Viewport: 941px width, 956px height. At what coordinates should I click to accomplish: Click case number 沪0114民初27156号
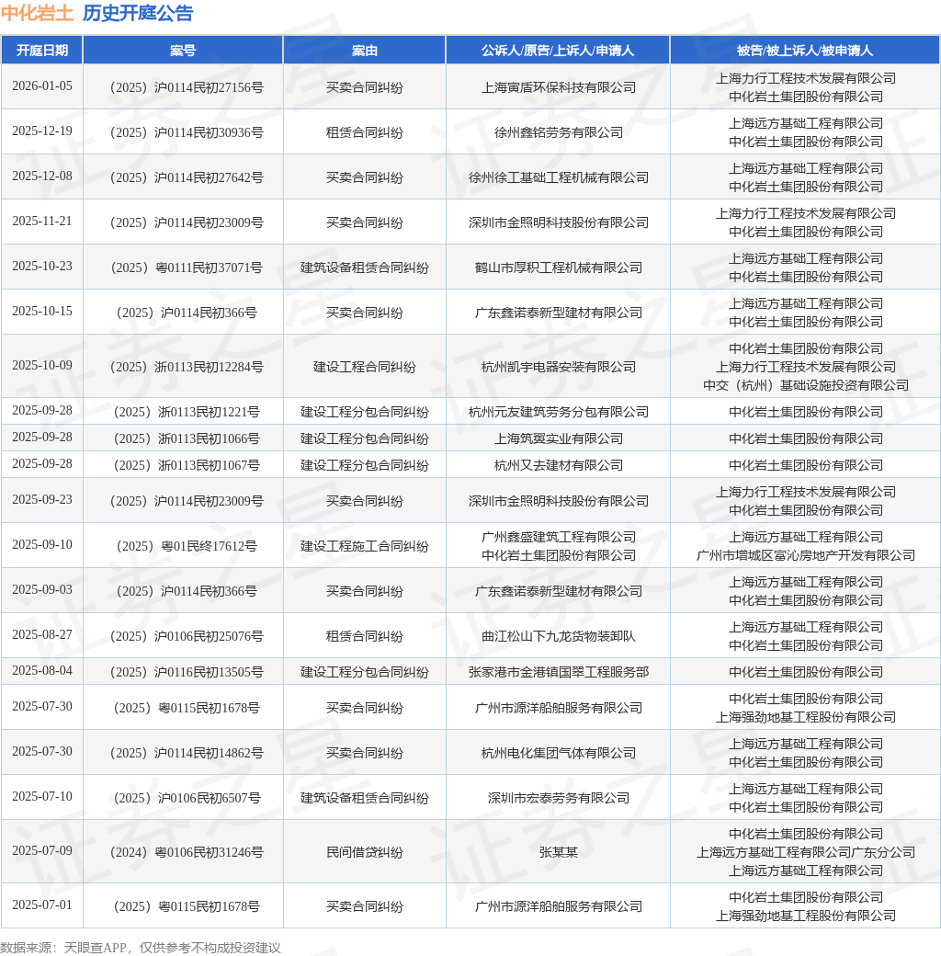[187, 88]
